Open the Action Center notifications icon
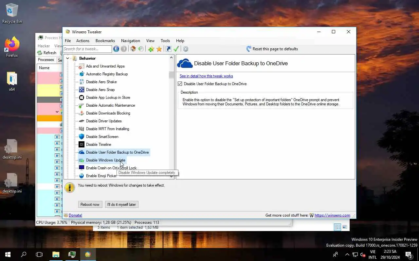Viewport: 419px width, 261px height. pyautogui.click(x=409, y=254)
